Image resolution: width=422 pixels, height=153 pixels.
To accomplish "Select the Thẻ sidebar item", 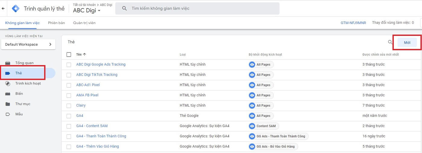I will click(x=28, y=73).
